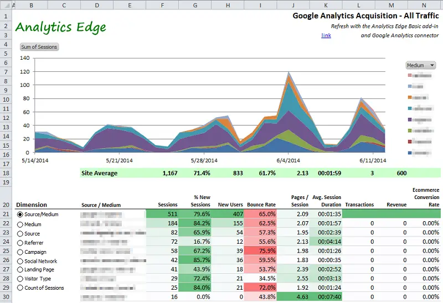Click the Ecommerce Conversion Rate header

click(x=426, y=197)
